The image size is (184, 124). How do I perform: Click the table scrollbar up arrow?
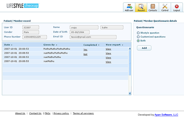(130, 49)
